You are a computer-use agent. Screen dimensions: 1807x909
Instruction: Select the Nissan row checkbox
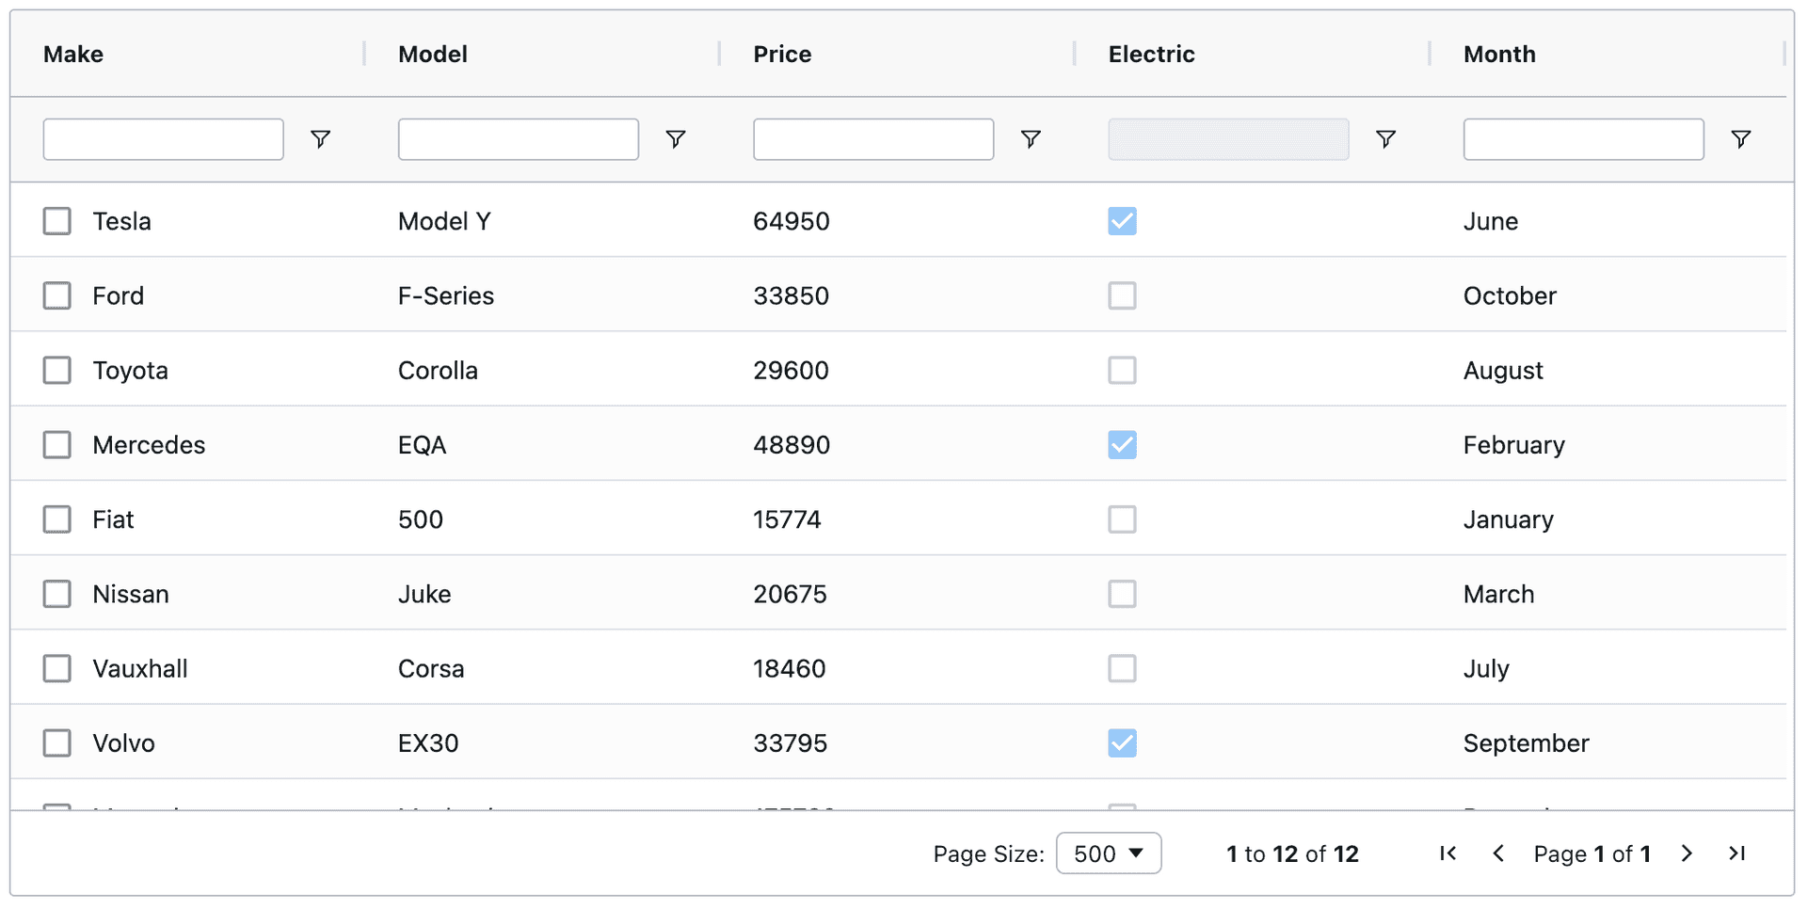click(57, 594)
